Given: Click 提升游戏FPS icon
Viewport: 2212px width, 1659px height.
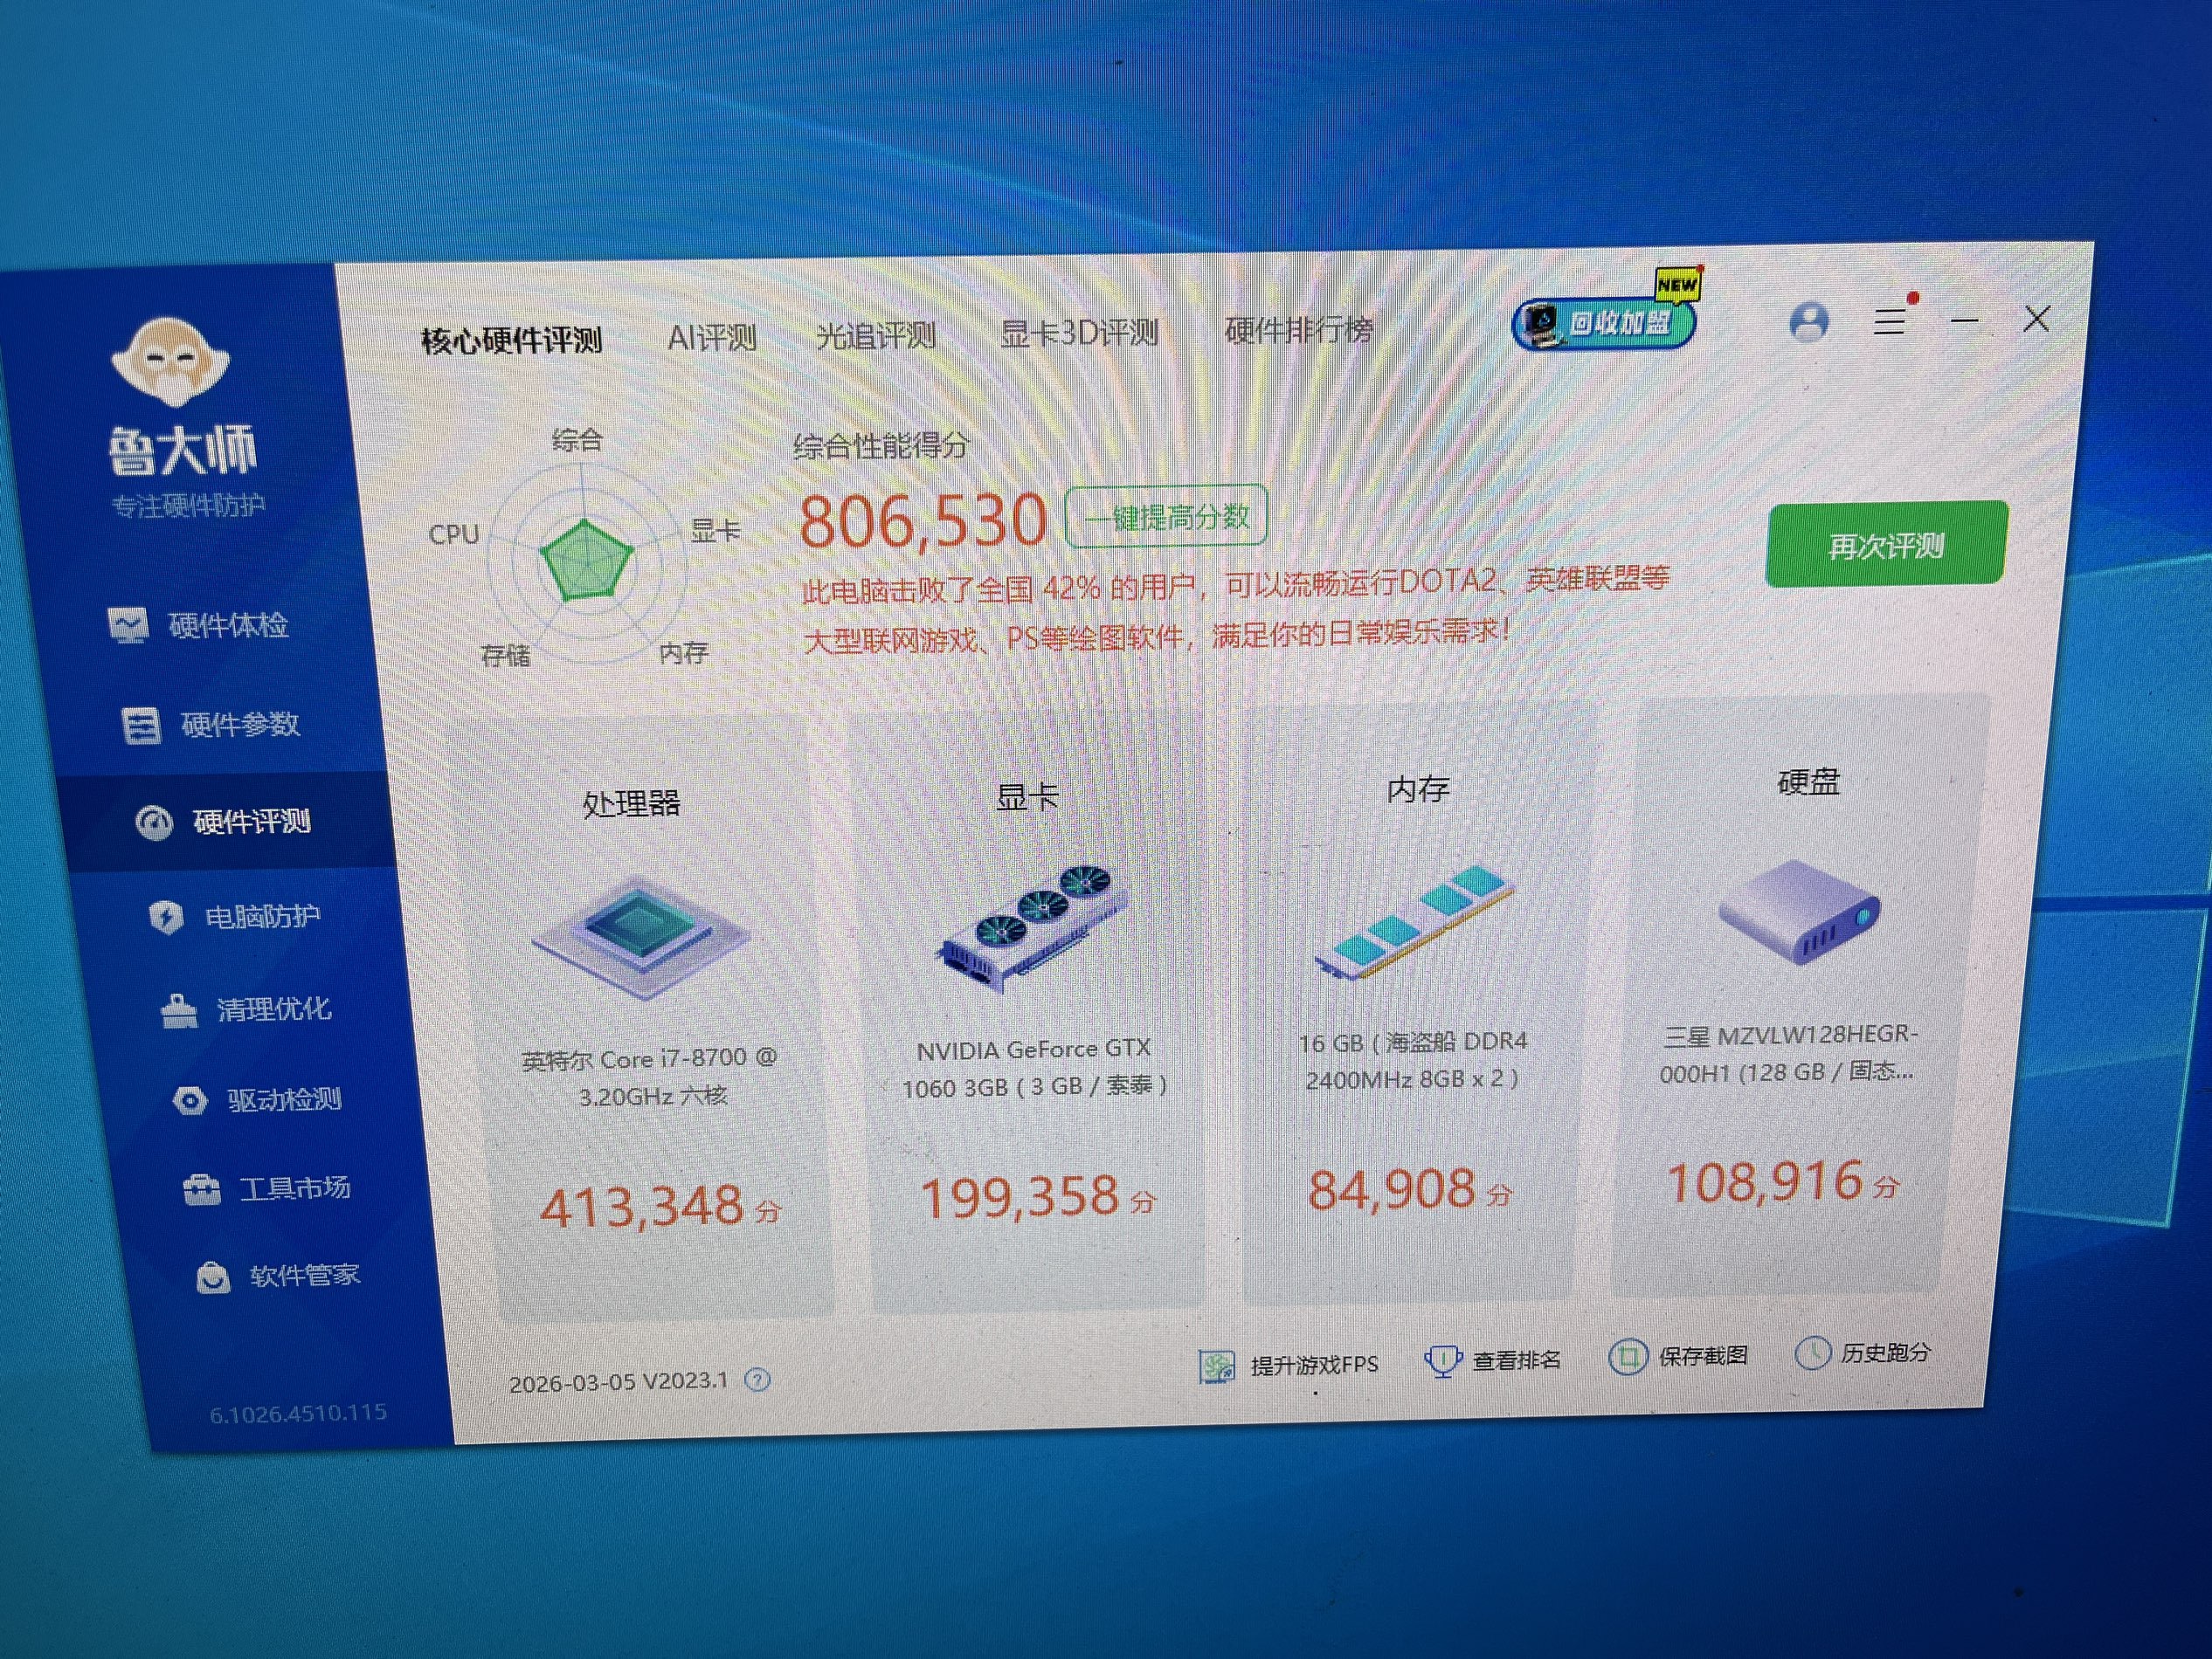Looking at the screenshot, I should 1217,1366.
